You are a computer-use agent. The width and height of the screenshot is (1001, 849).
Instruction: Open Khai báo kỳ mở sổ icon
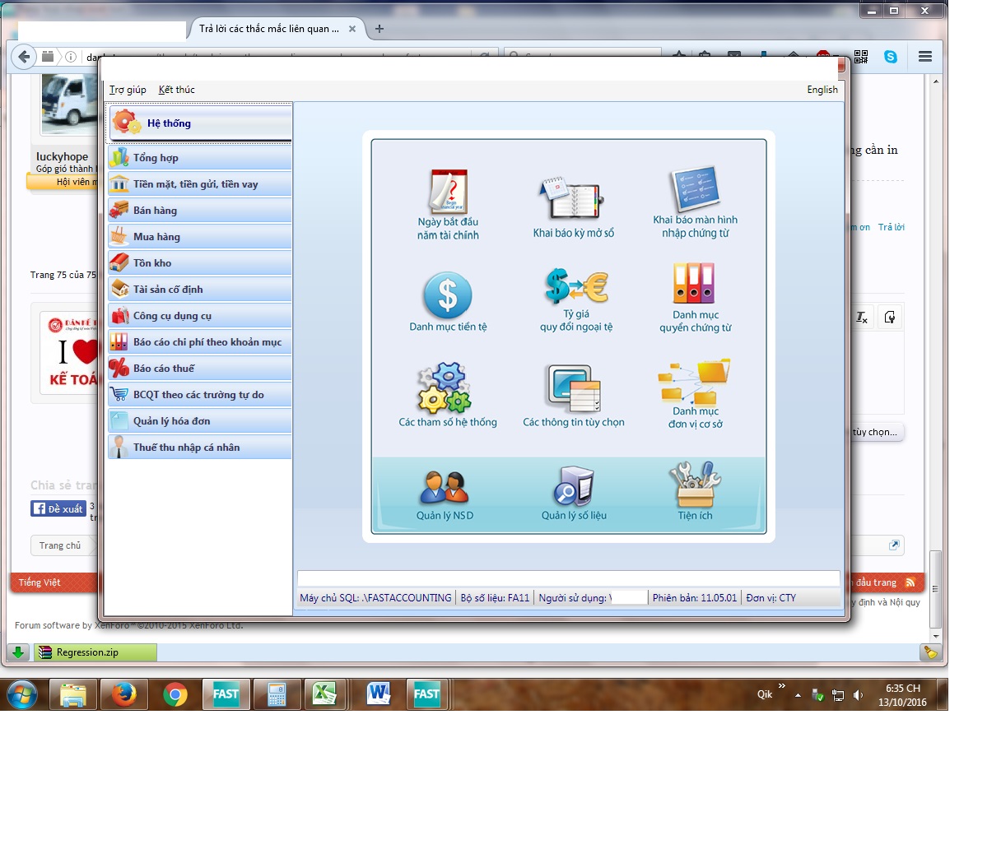[x=573, y=198]
